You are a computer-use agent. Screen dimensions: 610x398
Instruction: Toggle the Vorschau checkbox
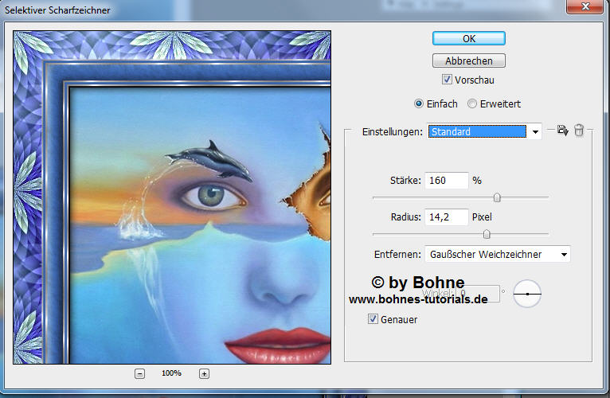click(x=447, y=80)
